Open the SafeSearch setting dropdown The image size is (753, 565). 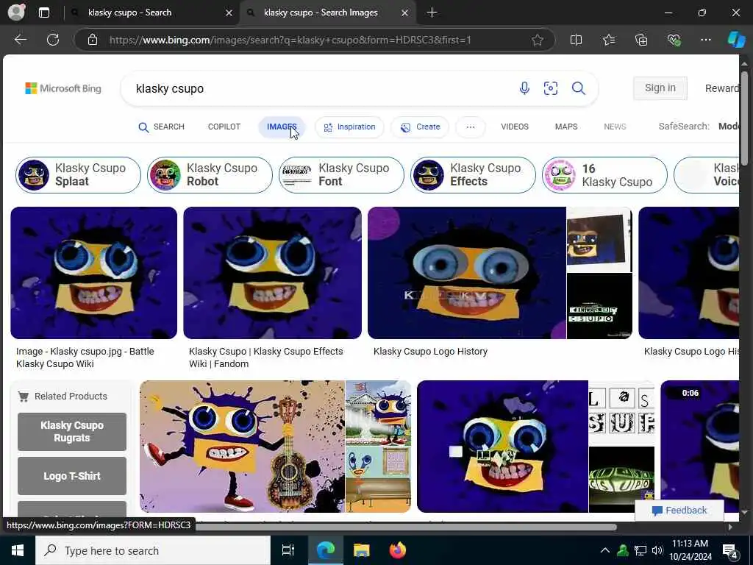click(x=699, y=127)
